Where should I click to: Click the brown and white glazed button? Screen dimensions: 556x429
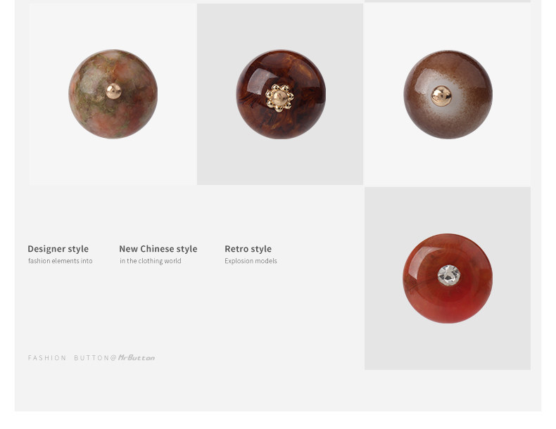click(x=448, y=94)
